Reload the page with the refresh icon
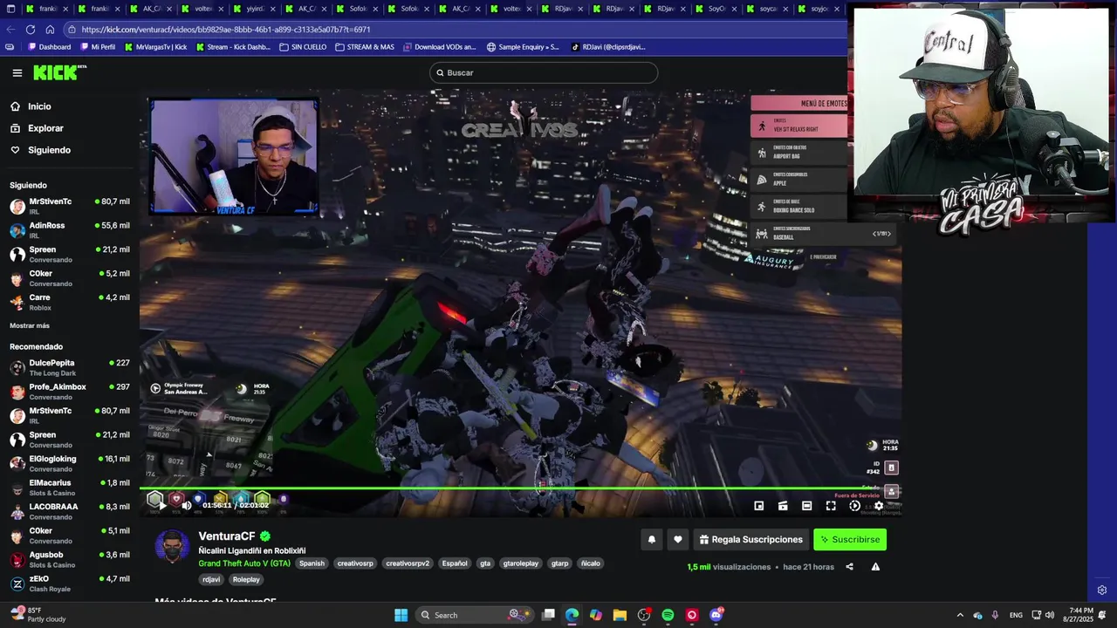The height and width of the screenshot is (628, 1117). click(31, 29)
